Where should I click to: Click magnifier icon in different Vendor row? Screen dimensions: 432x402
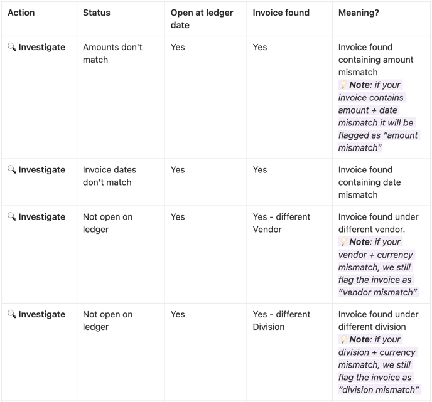coord(12,216)
